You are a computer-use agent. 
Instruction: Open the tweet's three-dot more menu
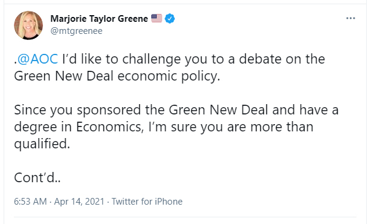(x=350, y=18)
